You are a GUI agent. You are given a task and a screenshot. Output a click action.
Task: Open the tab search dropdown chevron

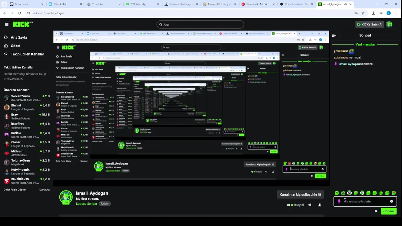(x=4, y=4)
